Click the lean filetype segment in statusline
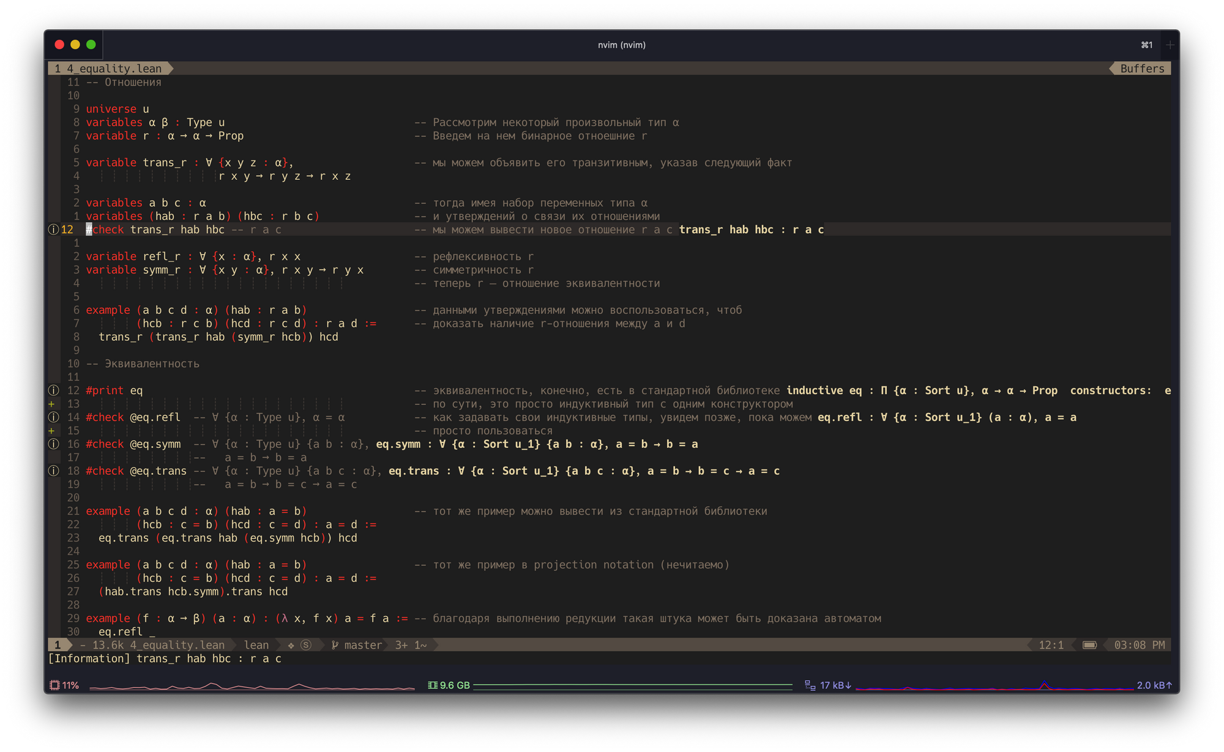This screenshot has width=1224, height=752. pos(256,646)
